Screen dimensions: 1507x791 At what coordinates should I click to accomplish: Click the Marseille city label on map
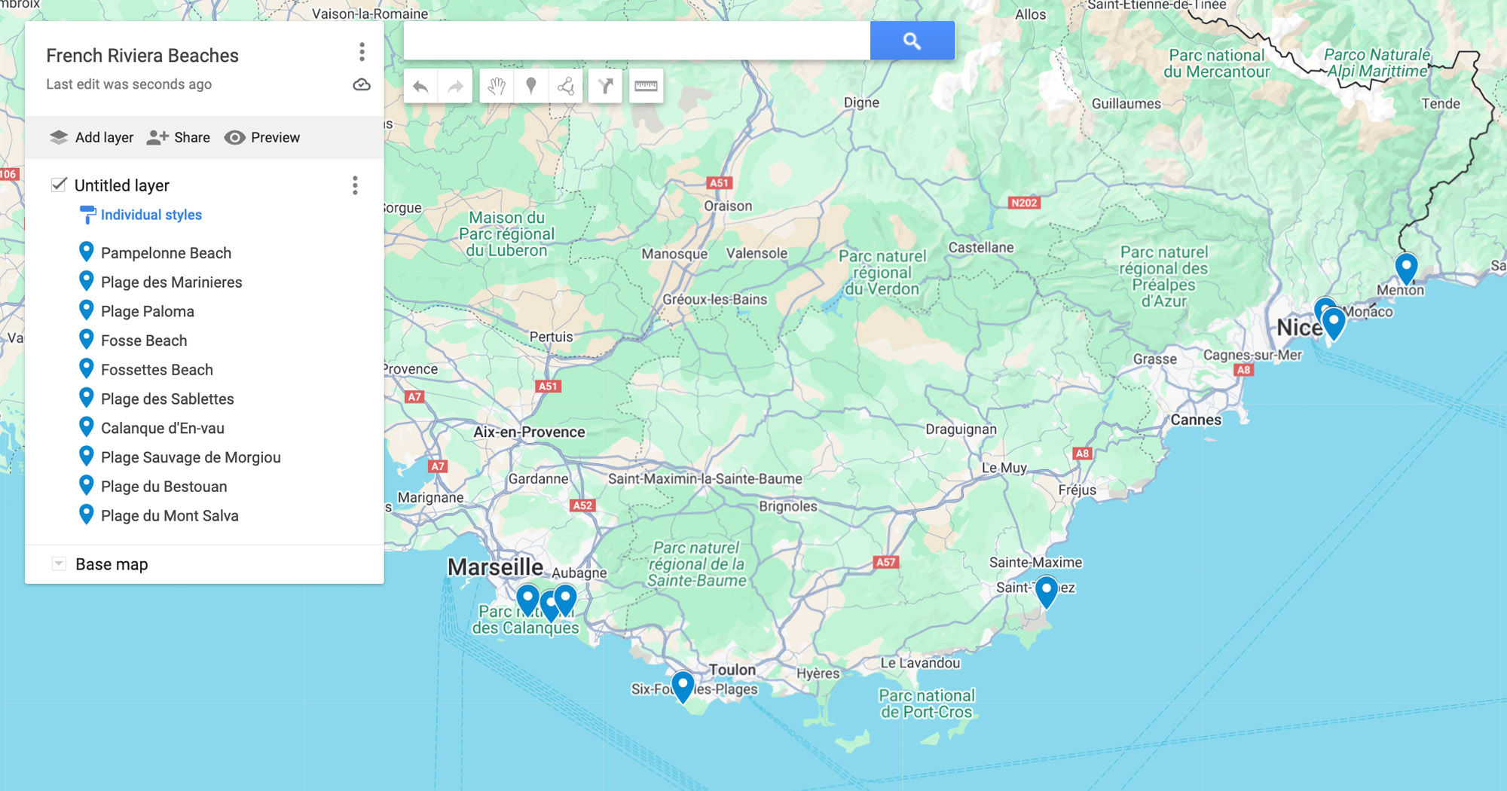coord(495,567)
